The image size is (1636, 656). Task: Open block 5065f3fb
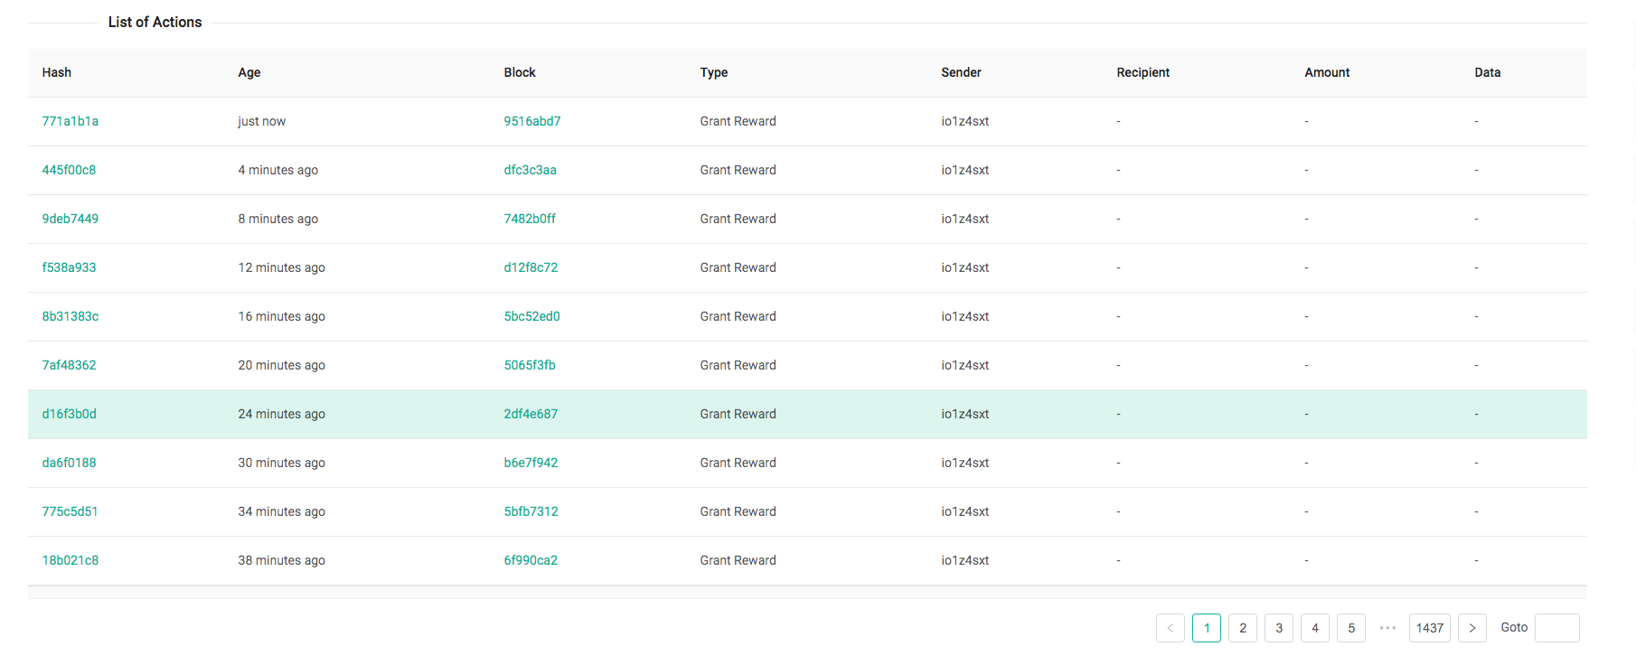point(530,365)
